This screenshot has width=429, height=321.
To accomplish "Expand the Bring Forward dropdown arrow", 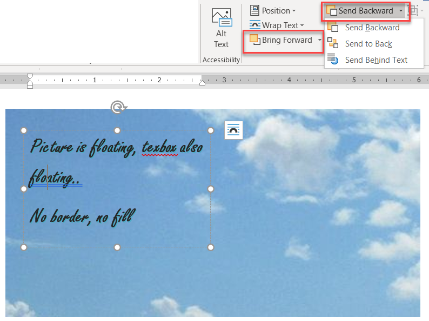I will point(319,40).
